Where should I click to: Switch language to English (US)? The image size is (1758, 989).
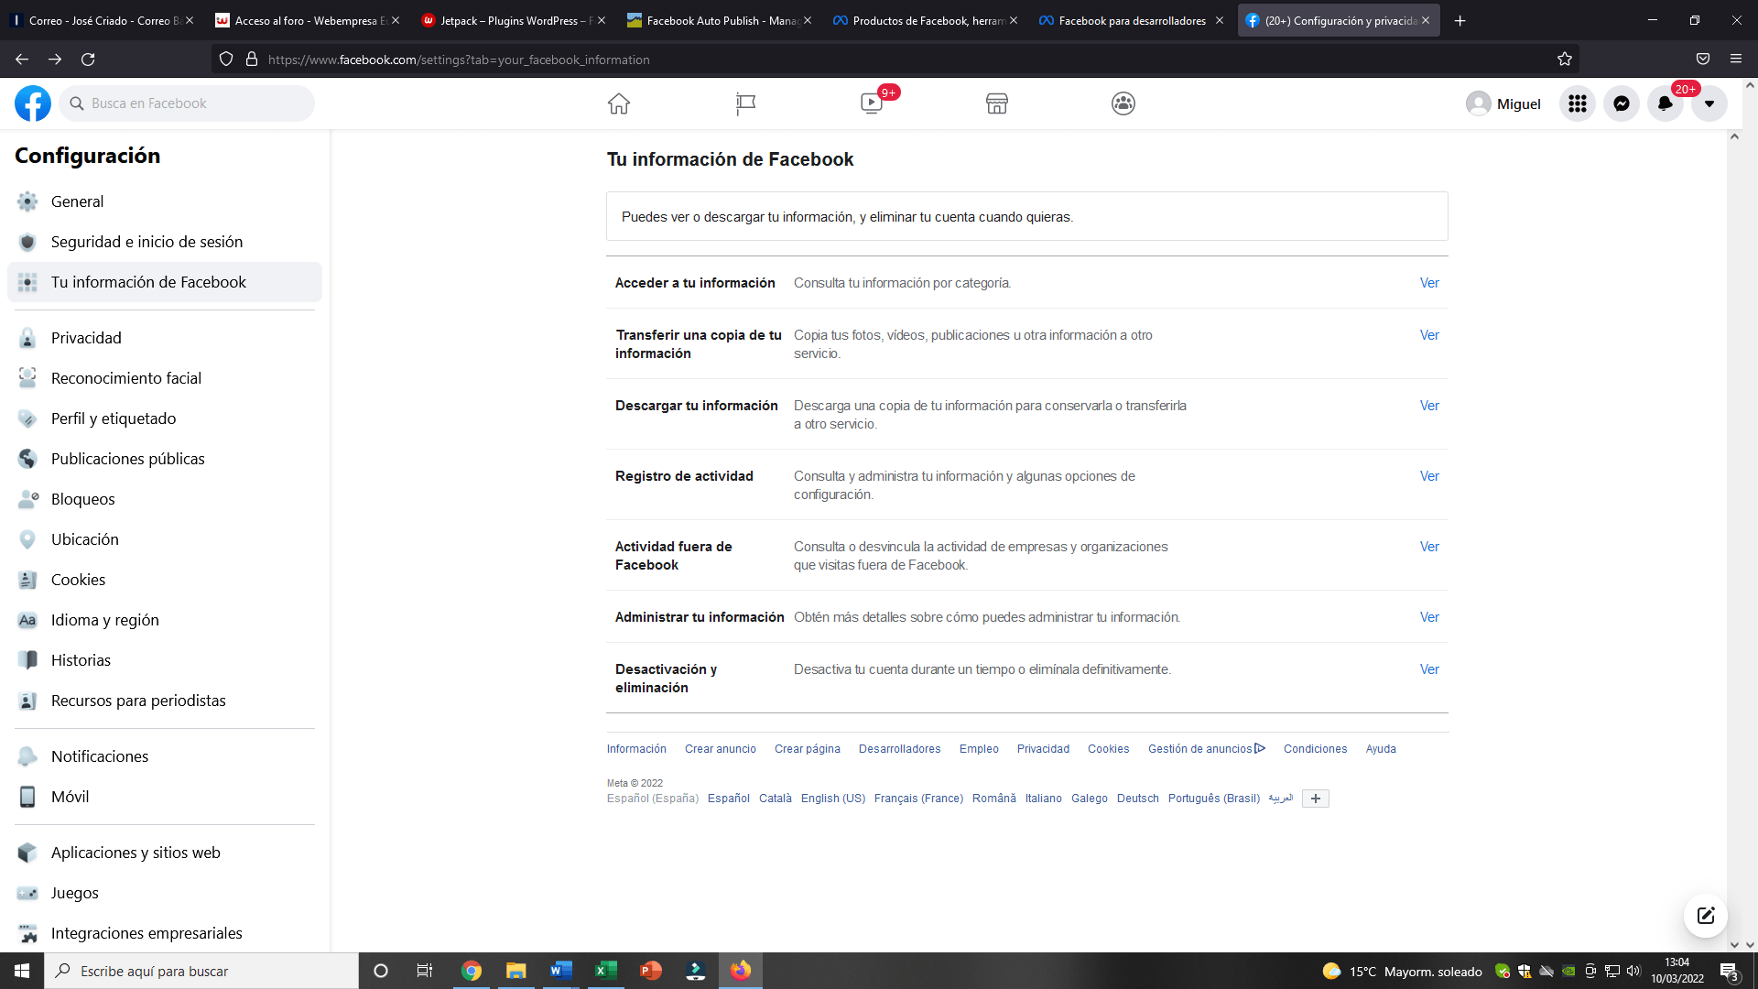(833, 799)
